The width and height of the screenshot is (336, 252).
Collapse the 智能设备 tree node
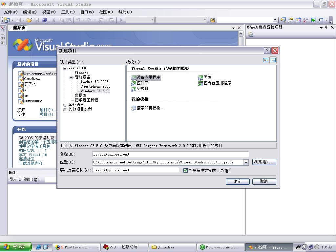pos(71,77)
